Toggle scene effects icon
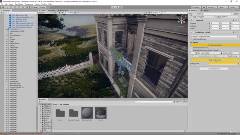This screenshot has width=240, height=135. [66, 13]
